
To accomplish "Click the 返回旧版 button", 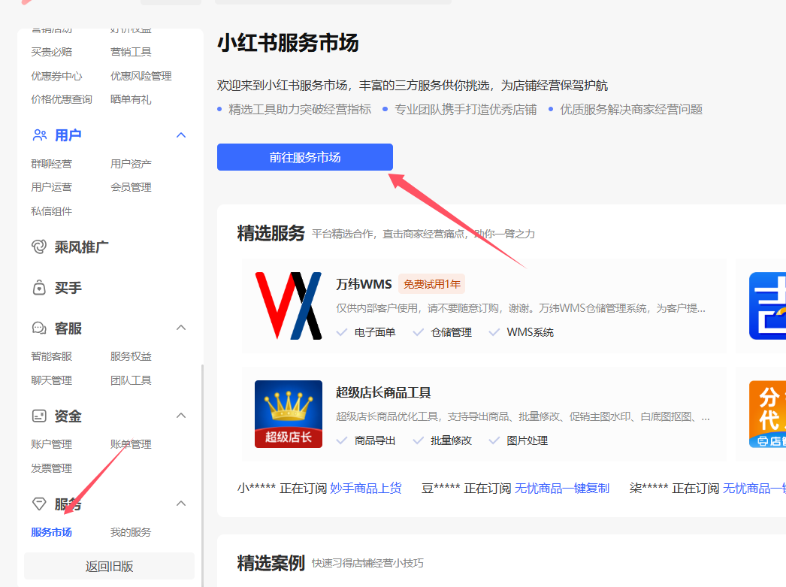I will [x=109, y=567].
